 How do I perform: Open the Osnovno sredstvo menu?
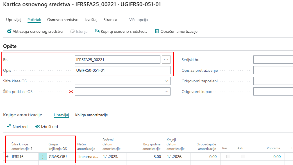[63, 20]
